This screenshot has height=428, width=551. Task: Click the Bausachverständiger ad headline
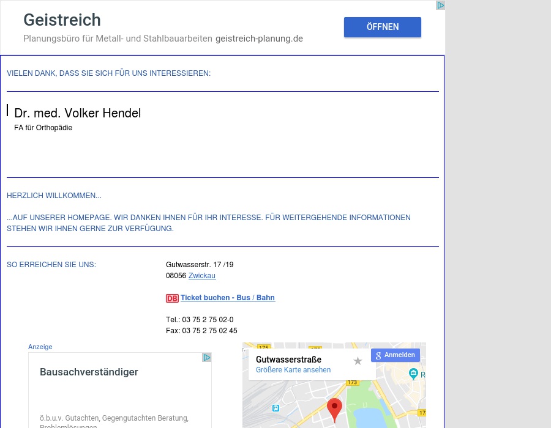tap(89, 372)
